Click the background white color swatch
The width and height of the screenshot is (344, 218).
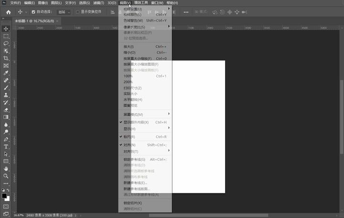(x=8, y=199)
